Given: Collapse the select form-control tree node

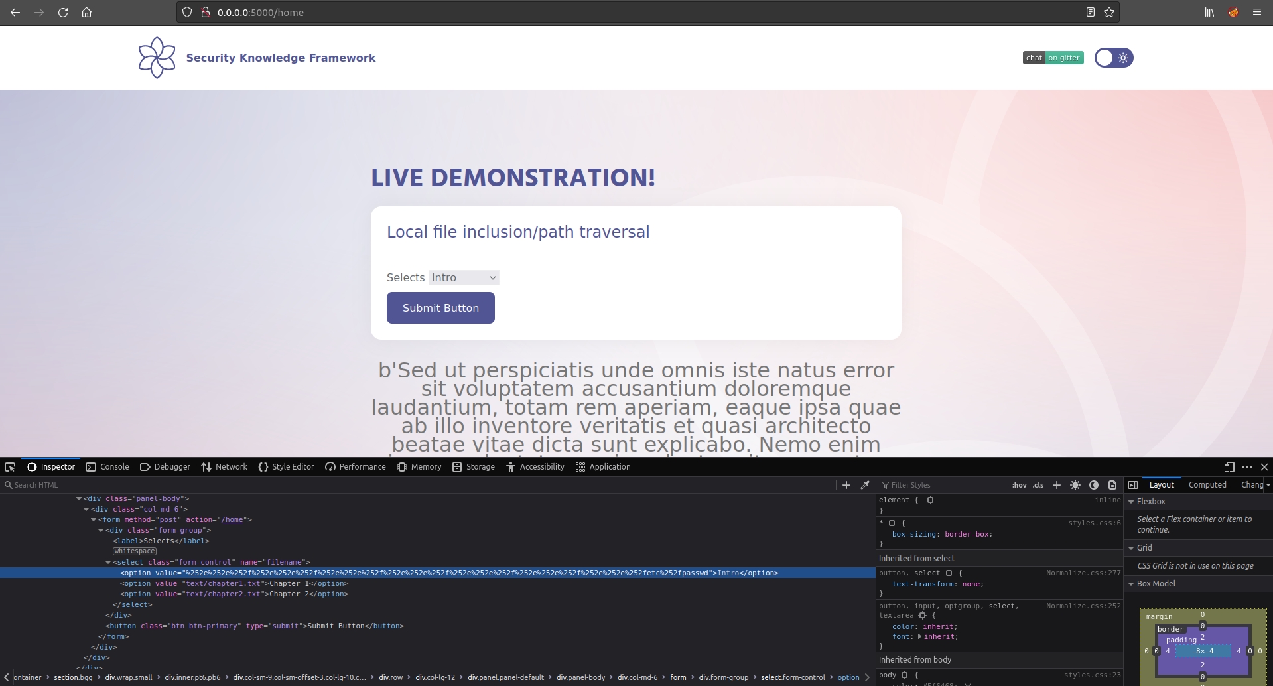Looking at the screenshot, I should click(108, 562).
